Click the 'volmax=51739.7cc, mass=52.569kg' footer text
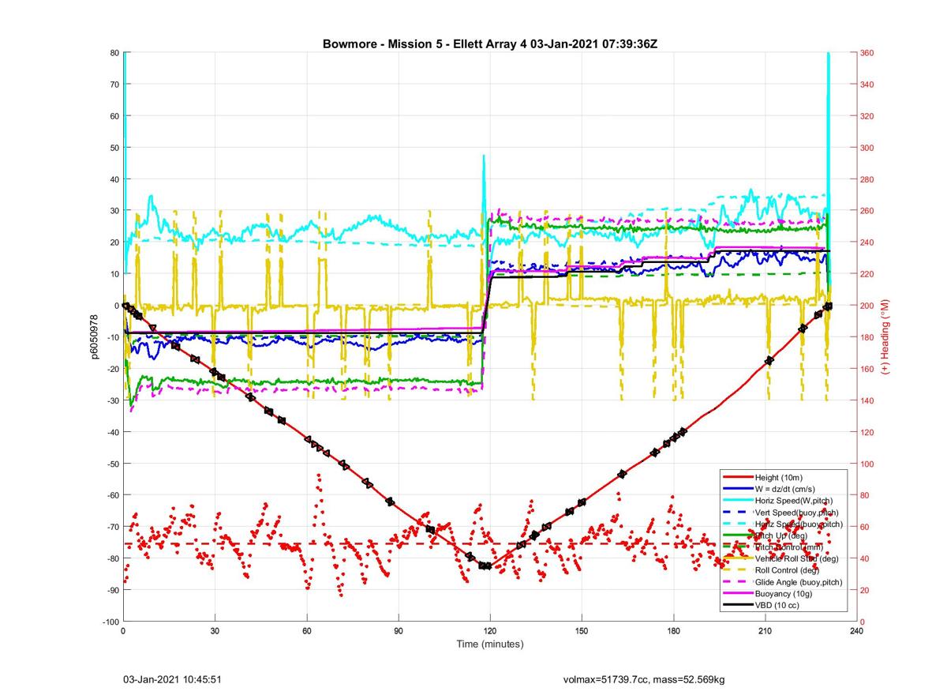Screen dimensions: 947x699 644,679
